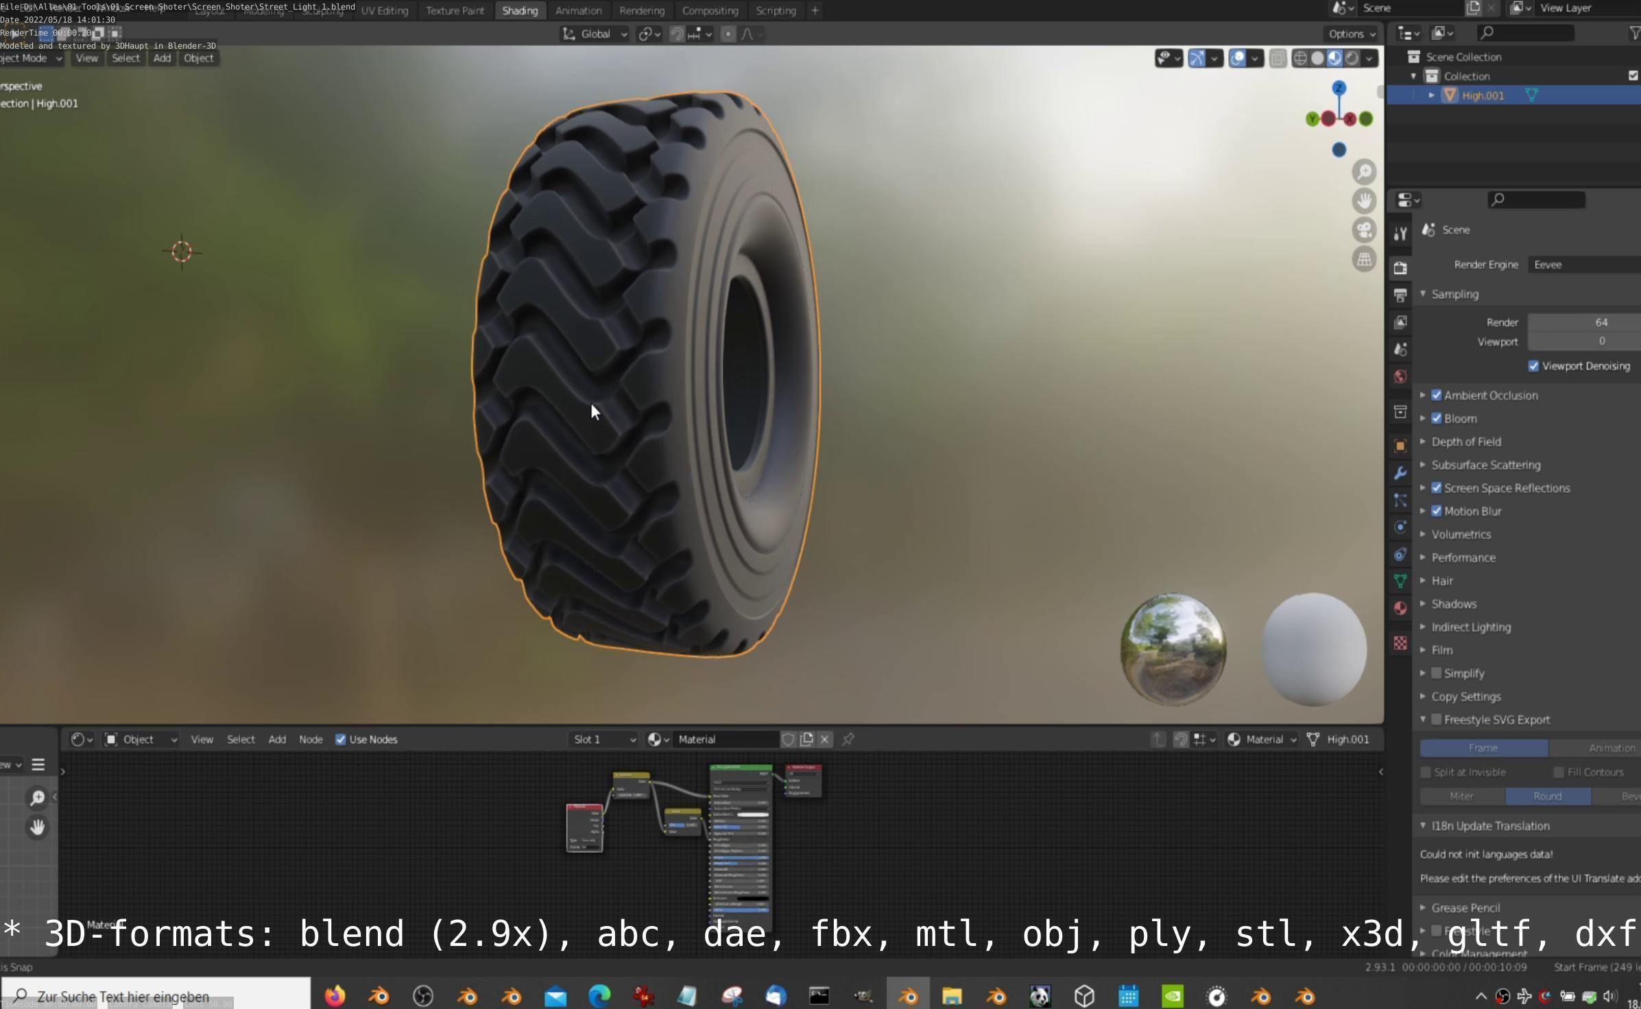Screen dimensions: 1641x1009
Task: Open the Modifier properties wrench icon
Action: 1400,472
